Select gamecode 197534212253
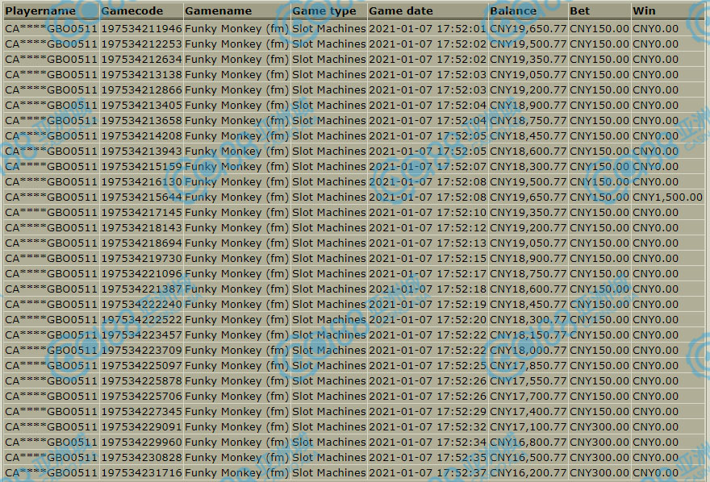 pos(141,44)
